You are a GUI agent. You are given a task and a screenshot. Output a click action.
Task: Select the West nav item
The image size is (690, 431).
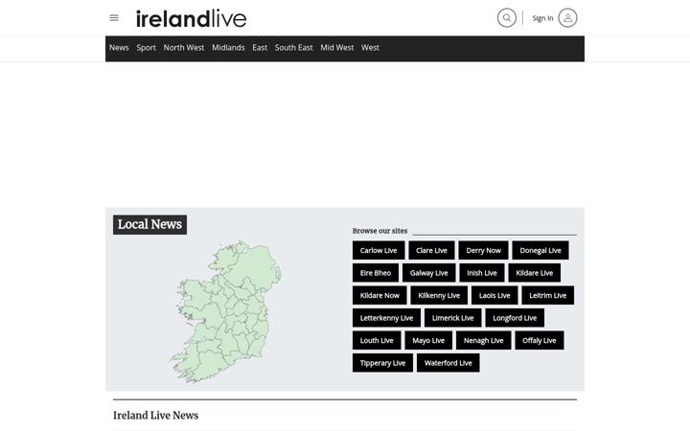point(370,48)
